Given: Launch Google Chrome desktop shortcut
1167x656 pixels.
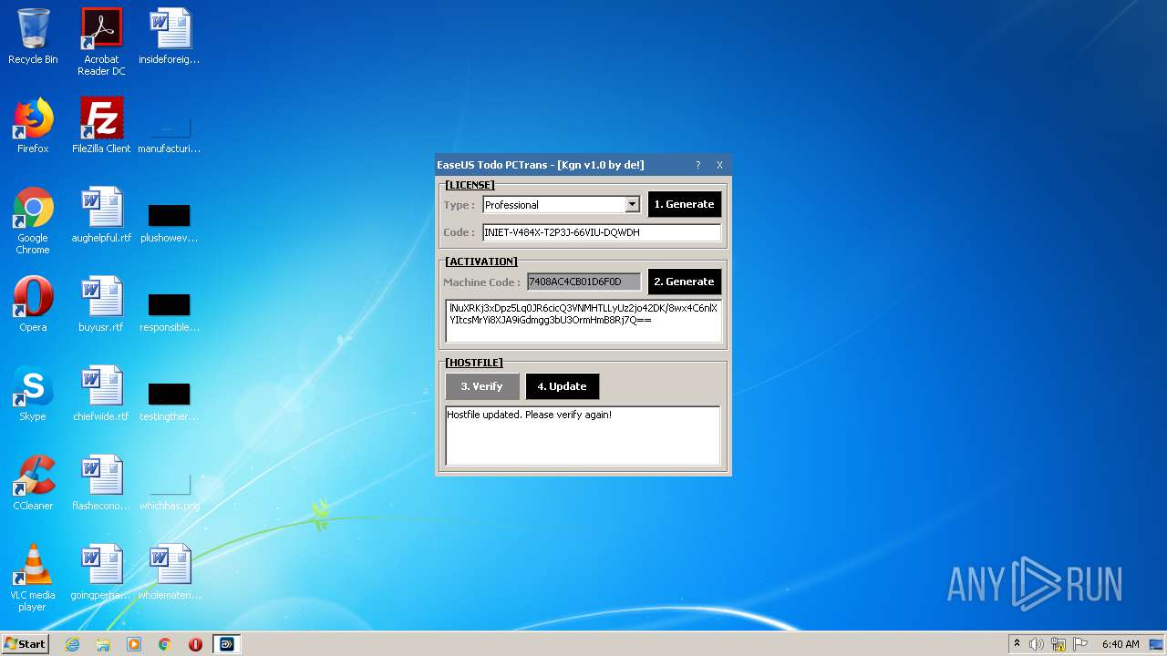Looking at the screenshot, I should (33, 220).
